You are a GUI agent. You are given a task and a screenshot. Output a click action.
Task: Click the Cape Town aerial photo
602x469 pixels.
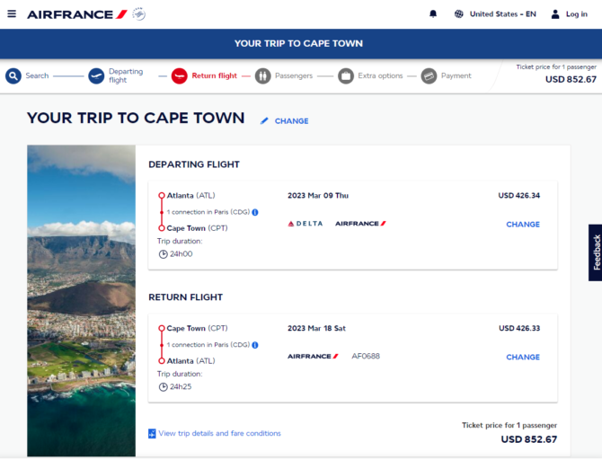(82, 300)
